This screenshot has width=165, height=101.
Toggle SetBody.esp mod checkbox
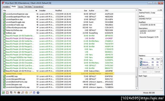(4, 33)
